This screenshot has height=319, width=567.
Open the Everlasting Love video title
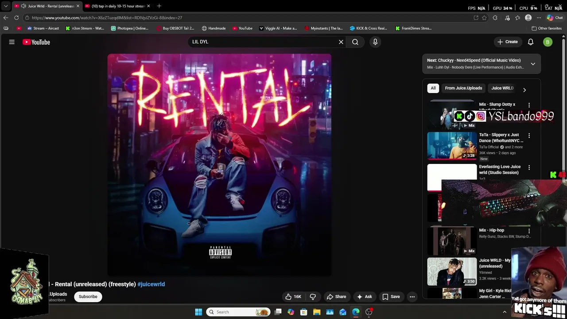click(x=500, y=170)
